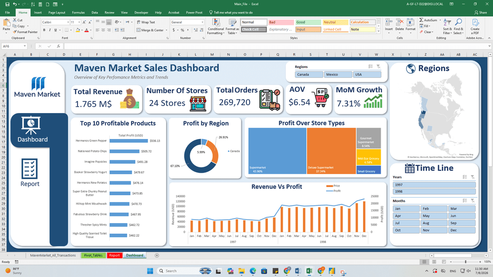Open the Fill Color yellow swatch

[78, 30]
